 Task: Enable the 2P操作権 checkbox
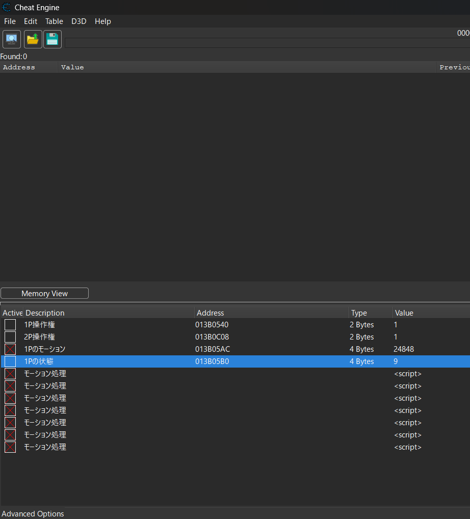[x=10, y=337]
